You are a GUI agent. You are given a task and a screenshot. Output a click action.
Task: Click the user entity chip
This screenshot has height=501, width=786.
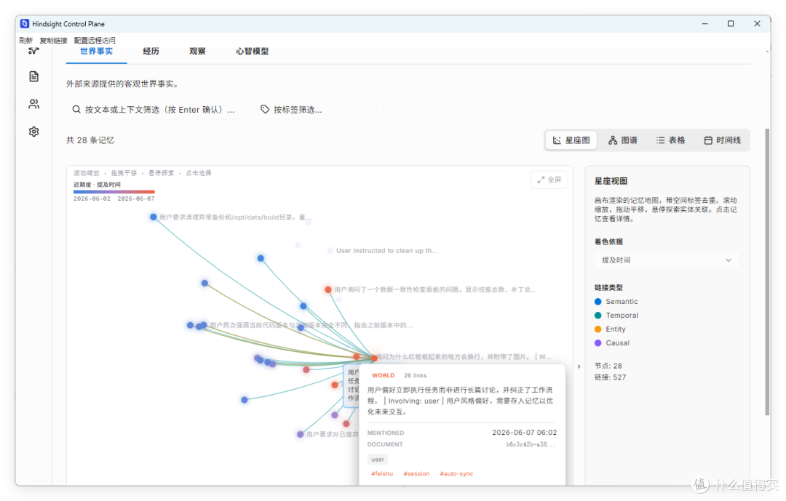[378, 460]
